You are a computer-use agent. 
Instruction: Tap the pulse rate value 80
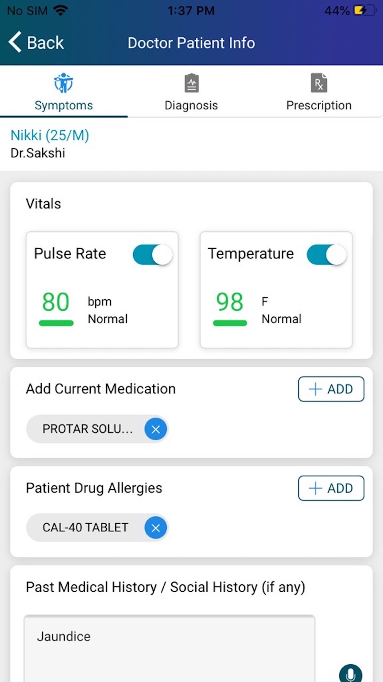(56, 302)
